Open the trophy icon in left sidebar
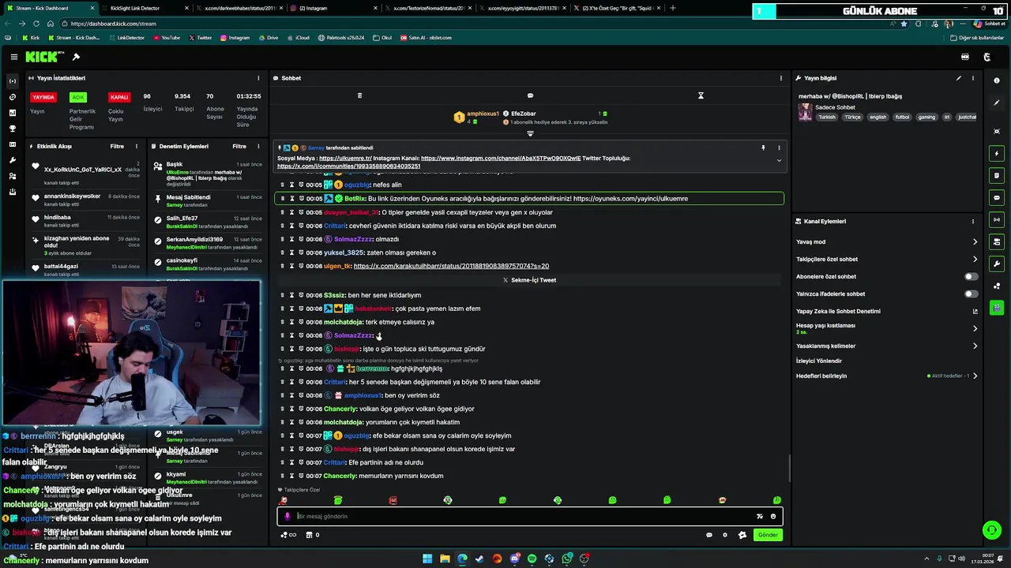Image resolution: width=1011 pixels, height=568 pixels. (12, 129)
